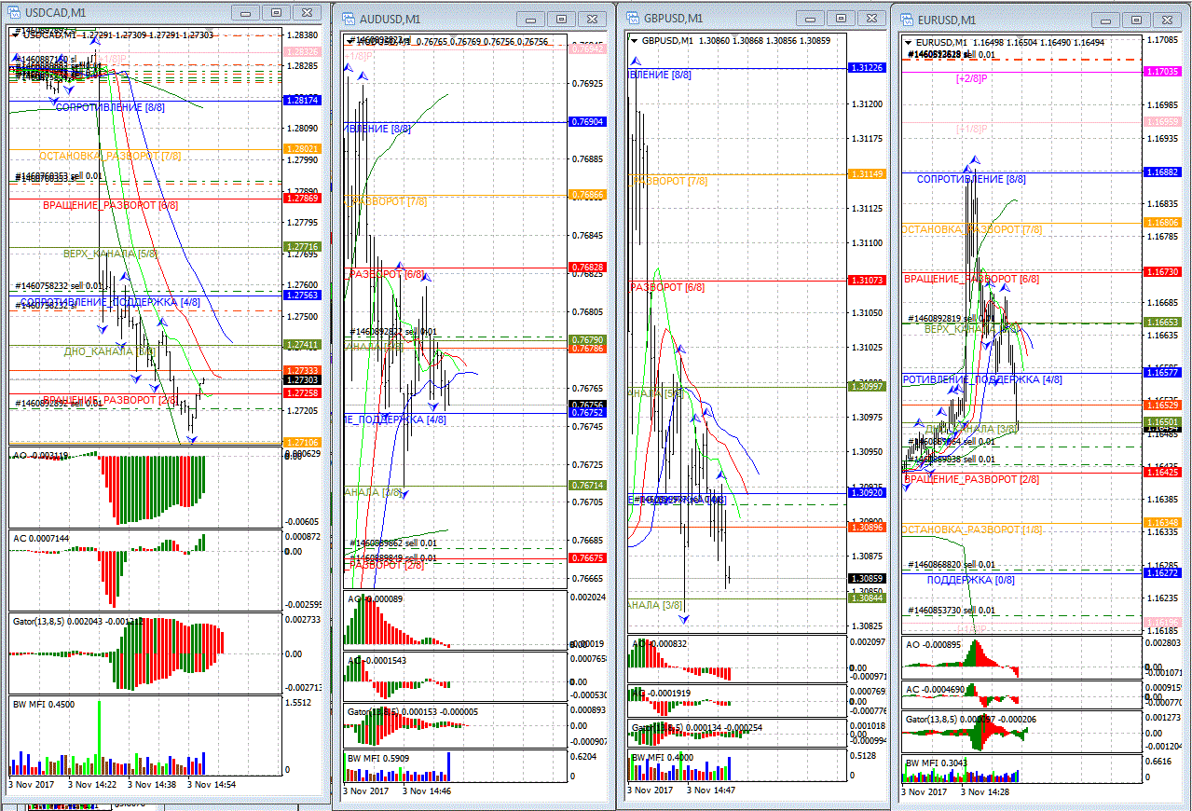Select the red 1.17035 price label in EURUSD
The height and width of the screenshot is (811, 1192).
coord(1161,71)
